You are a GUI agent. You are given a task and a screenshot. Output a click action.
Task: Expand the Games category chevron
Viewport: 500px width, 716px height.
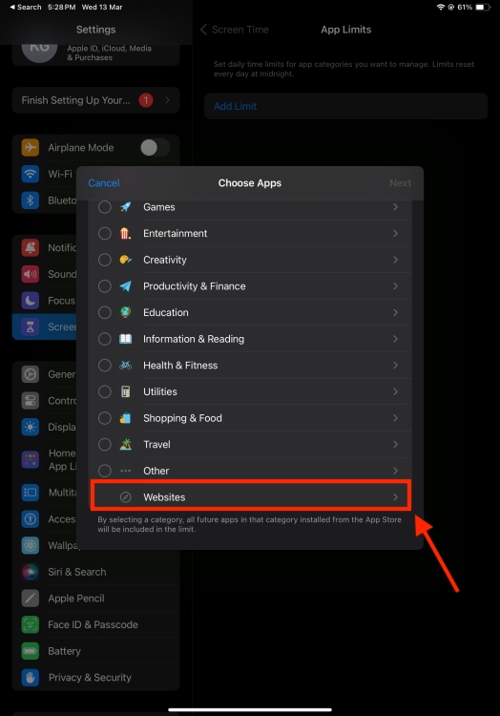pyautogui.click(x=396, y=207)
